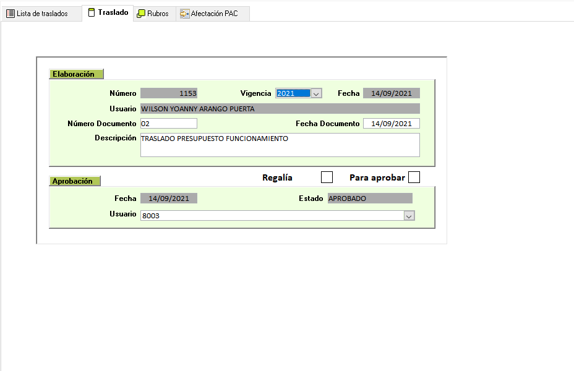This screenshot has height=371, width=574.
Task: Switch to the Lista de traslados tab
Action: coord(42,14)
